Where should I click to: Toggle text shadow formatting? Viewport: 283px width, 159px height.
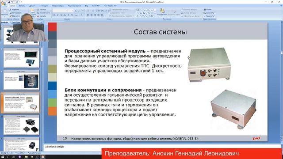coord(68,15)
